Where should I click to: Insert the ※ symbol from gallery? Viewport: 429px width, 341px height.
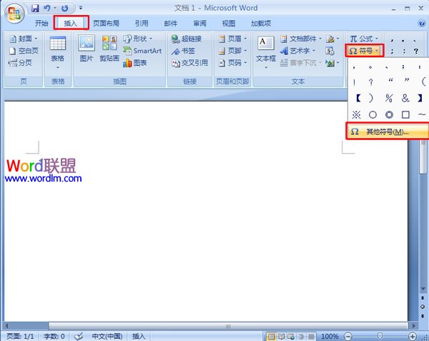[x=356, y=114]
